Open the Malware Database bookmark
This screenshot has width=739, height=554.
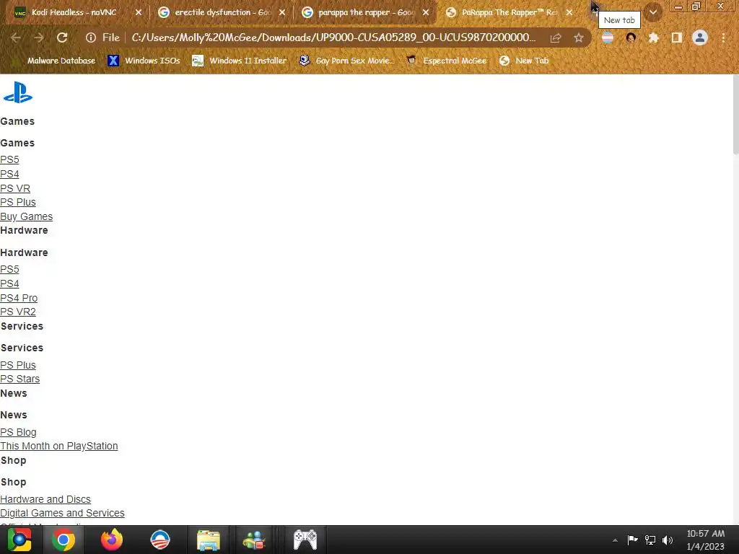coord(55,61)
